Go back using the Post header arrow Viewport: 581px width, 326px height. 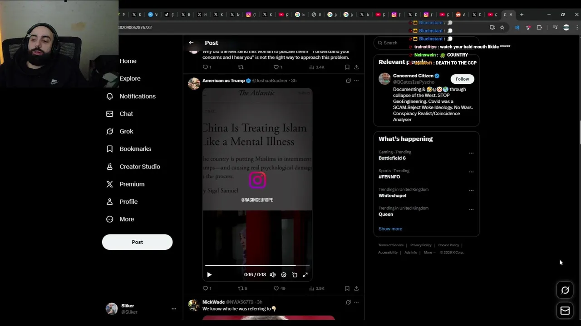[x=191, y=43]
